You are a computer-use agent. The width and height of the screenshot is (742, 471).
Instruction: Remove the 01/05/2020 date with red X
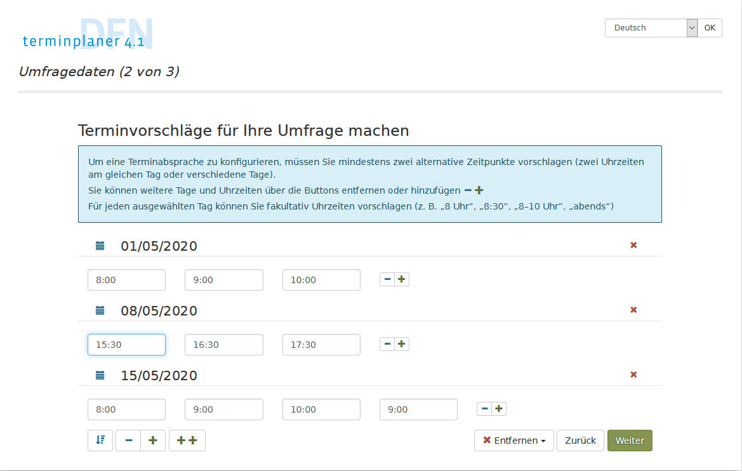coord(633,245)
